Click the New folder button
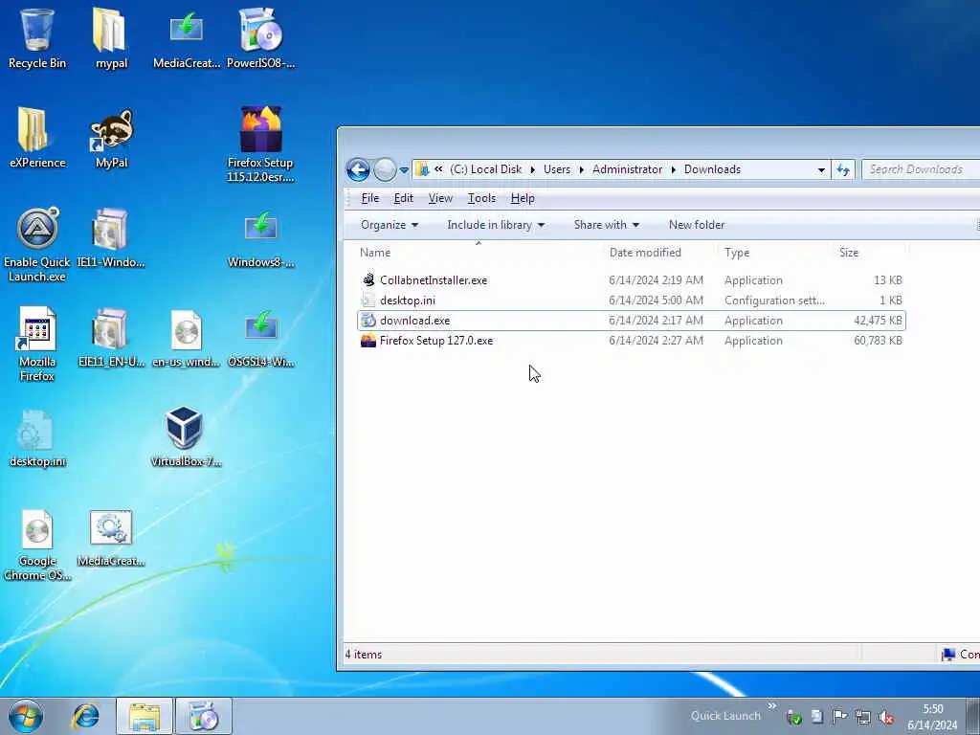The width and height of the screenshot is (980, 735). click(x=697, y=225)
